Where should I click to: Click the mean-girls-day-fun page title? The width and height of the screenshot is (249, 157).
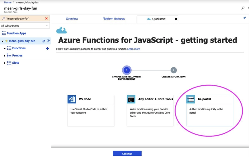pos(21,8)
